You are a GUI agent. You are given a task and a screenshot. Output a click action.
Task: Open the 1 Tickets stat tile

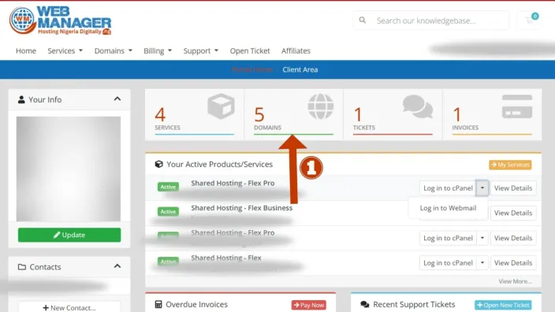(393, 114)
